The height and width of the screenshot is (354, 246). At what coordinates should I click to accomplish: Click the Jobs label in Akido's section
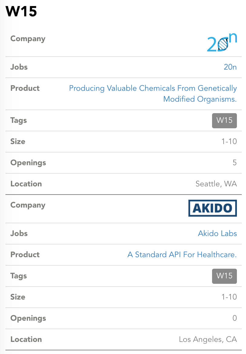pos(19,233)
